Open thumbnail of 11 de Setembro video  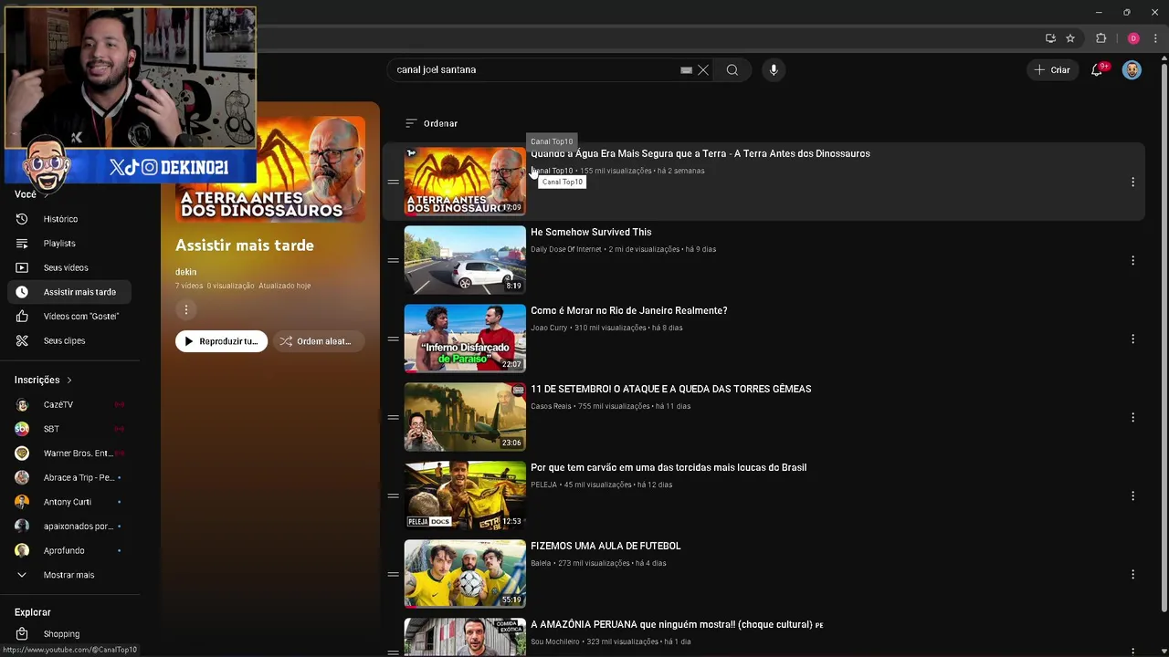pos(465,417)
